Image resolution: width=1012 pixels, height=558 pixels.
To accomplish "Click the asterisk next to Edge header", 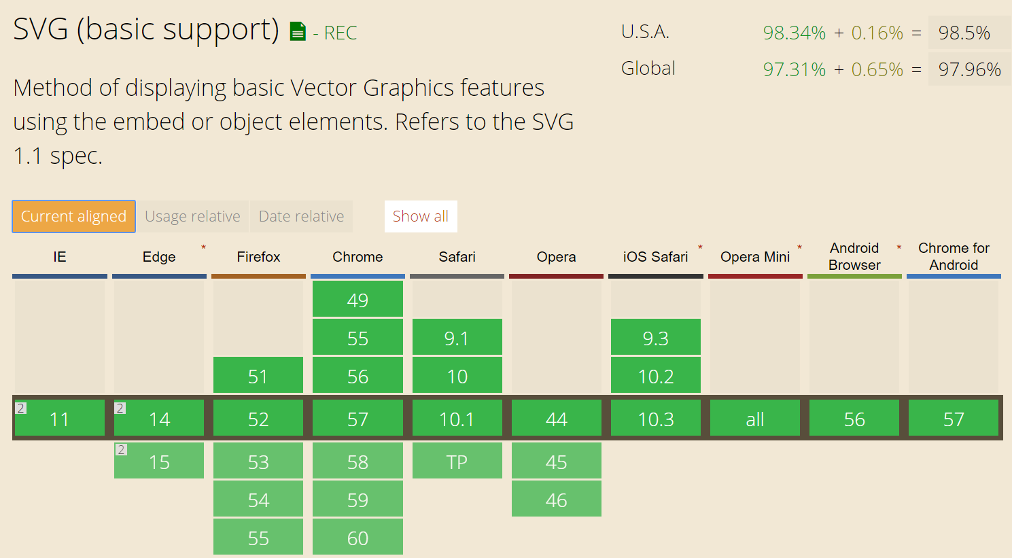I will pos(203,247).
